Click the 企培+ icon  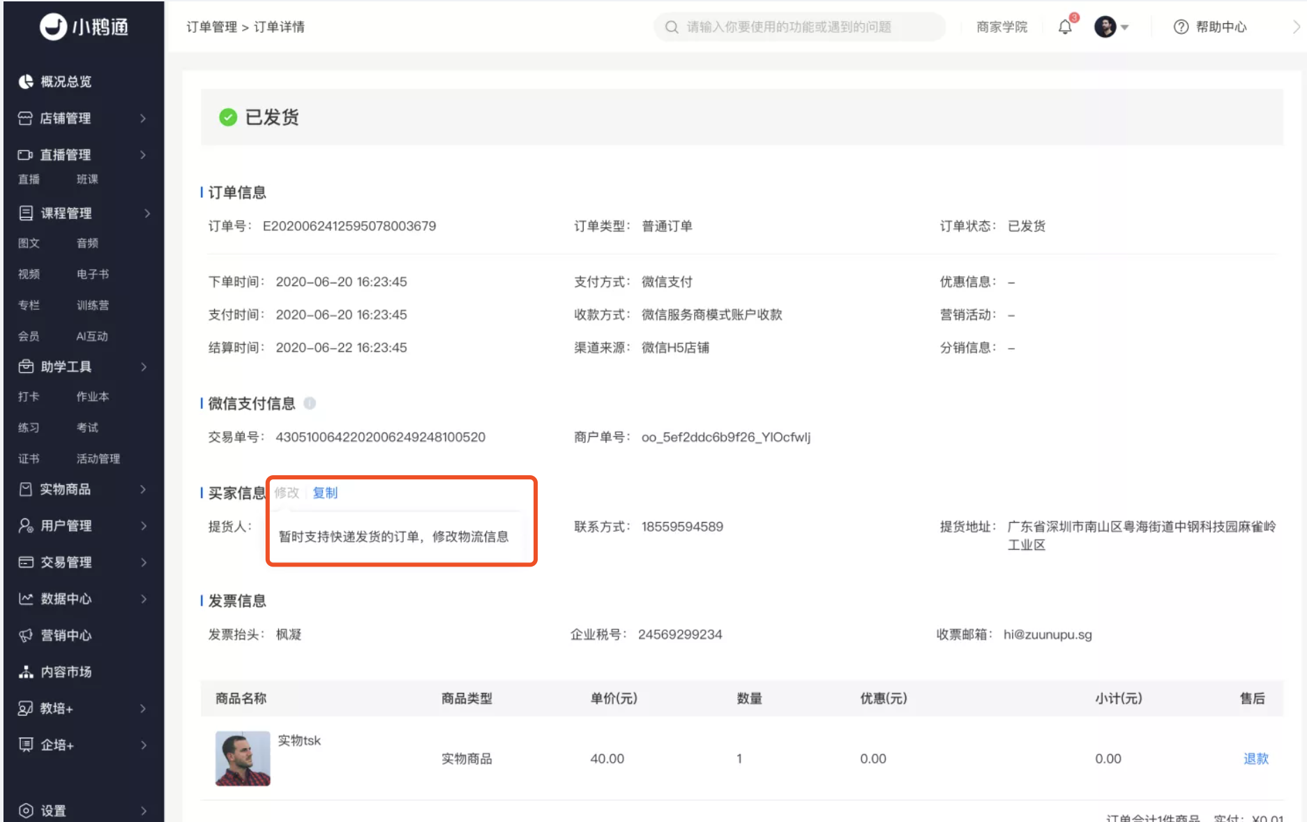coord(26,745)
